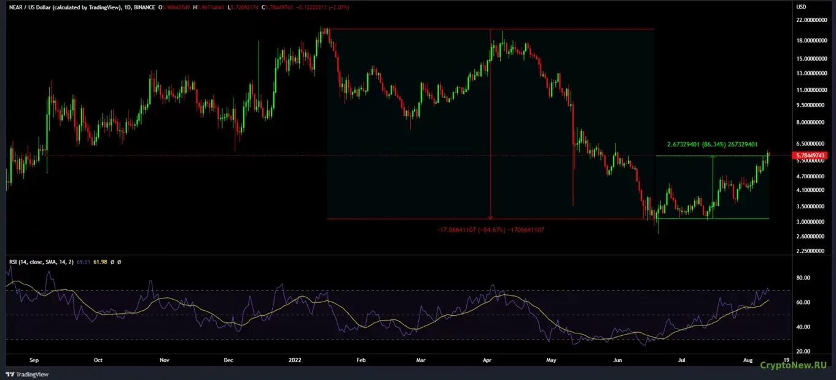Click the 11.00000000 price axis label
Image resolution: width=836 pixels, height=380 pixels.
[812, 90]
